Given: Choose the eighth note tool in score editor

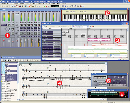Looking at the screenshot, I should pyautogui.click(x=11, y=60).
